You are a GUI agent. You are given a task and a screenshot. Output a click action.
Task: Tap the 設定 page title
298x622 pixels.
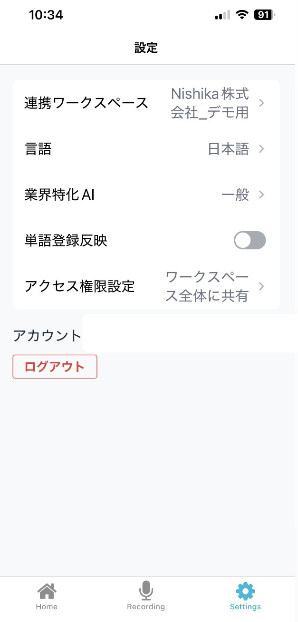(x=146, y=48)
